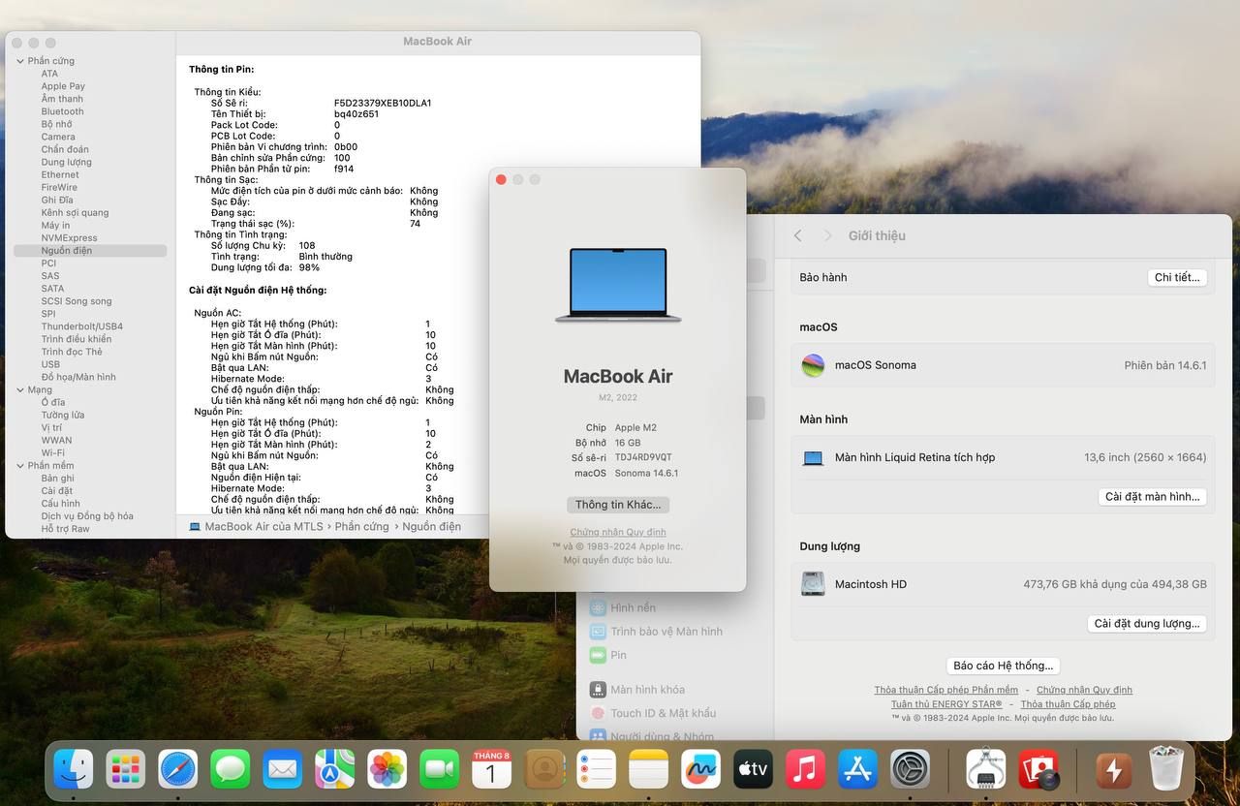Open Finder from the Dock

(74, 769)
